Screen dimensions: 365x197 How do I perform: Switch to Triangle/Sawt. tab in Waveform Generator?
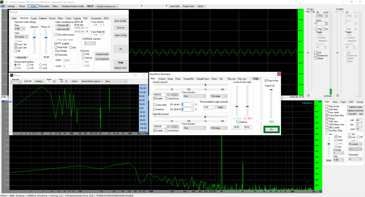[x=203, y=79]
